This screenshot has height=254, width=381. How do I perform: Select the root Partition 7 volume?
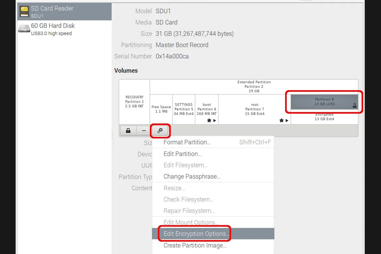255,109
